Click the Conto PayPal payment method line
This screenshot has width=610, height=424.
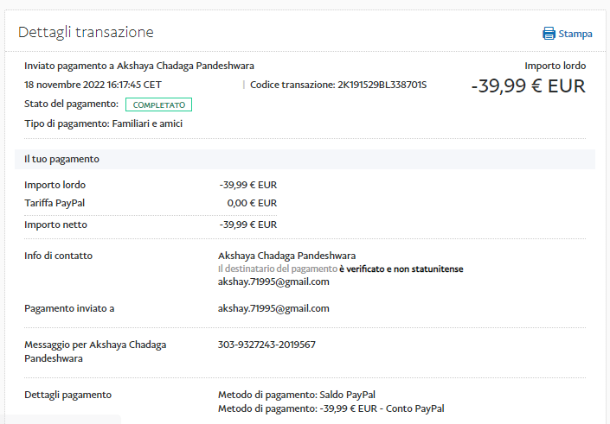pos(331,408)
